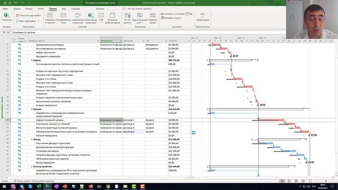Open OneNote from the taskbar

(57, 186)
